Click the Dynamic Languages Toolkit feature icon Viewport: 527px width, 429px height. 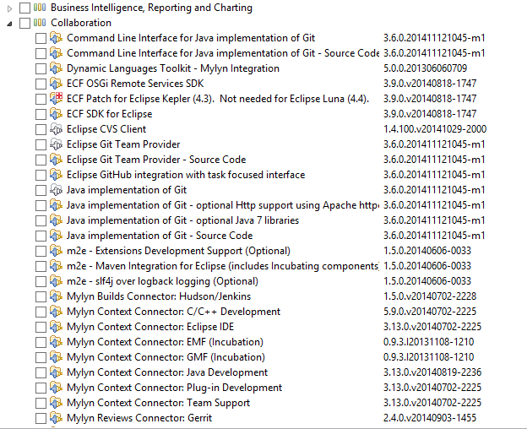click(x=56, y=68)
